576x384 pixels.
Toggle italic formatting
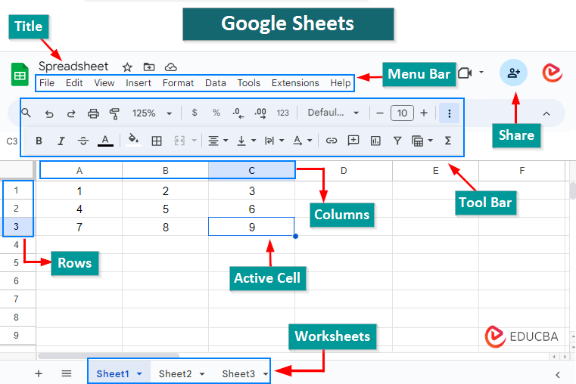pyautogui.click(x=61, y=141)
